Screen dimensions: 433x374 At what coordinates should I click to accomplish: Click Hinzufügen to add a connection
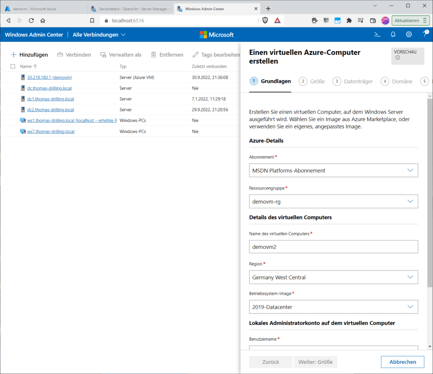(29, 55)
